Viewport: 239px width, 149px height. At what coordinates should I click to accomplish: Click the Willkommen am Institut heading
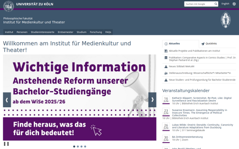tap(67, 46)
